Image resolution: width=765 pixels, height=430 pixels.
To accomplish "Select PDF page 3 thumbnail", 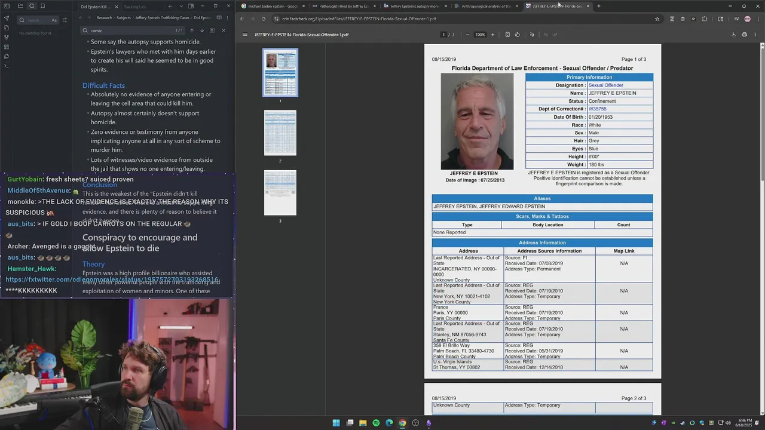I will tap(280, 193).
